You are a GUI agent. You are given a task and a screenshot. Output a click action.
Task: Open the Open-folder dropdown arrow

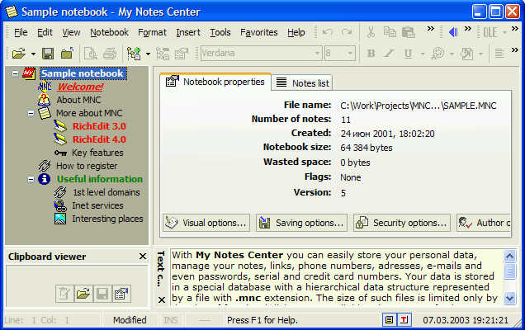pyautogui.click(x=33, y=54)
